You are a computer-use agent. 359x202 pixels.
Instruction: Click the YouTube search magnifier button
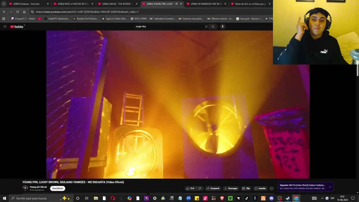click(x=213, y=27)
